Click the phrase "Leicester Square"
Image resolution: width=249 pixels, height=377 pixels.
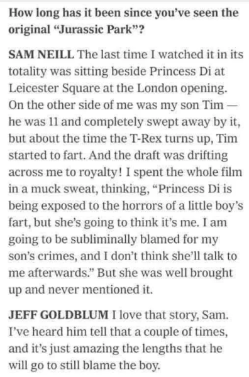pyautogui.click(x=54, y=89)
